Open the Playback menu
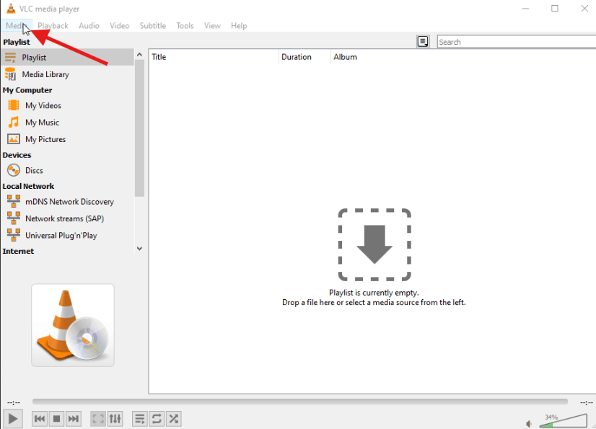Viewport: 596px width, 429px height. (x=53, y=25)
